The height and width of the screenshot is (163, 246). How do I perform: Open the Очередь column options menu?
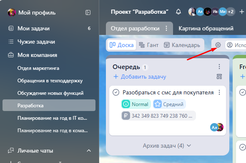click(x=219, y=67)
